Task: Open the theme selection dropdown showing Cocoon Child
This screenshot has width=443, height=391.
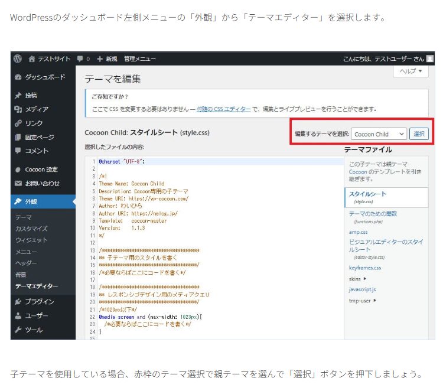Action: coord(379,134)
